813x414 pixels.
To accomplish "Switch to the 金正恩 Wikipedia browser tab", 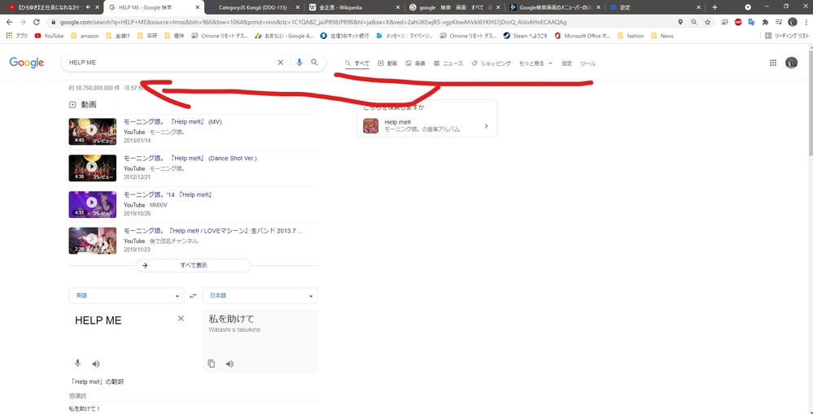I will coord(352,7).
